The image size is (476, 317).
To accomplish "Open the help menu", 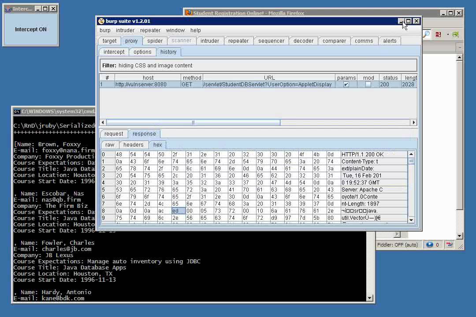I will [x=196, y=30].
